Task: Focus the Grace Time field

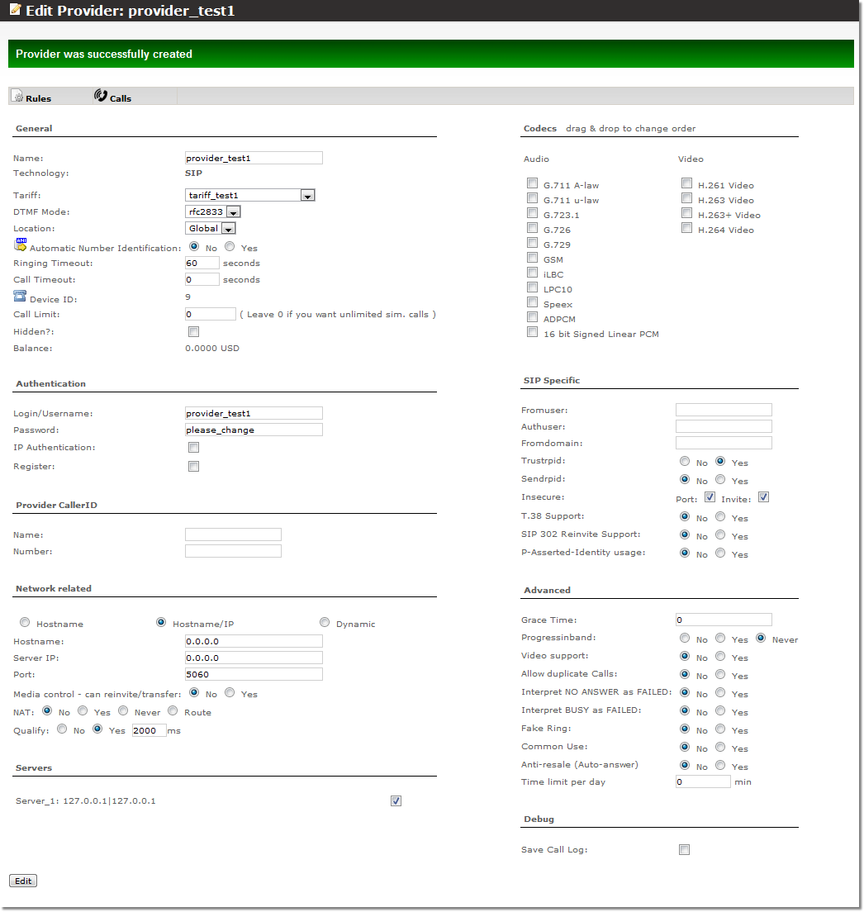Action: 724,620
